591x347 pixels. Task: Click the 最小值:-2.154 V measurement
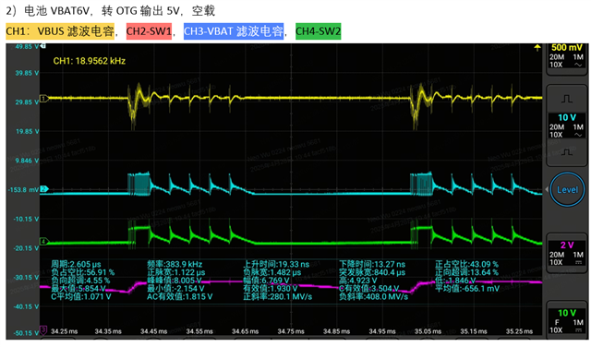point(175,289)
